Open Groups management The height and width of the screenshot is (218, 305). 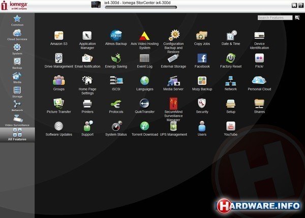pos(59,83)
